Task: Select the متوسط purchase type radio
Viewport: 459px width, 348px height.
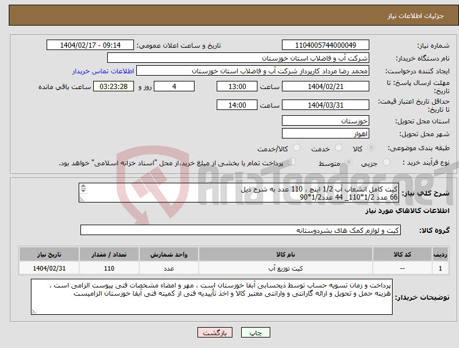Action: [x=348, y=162]
